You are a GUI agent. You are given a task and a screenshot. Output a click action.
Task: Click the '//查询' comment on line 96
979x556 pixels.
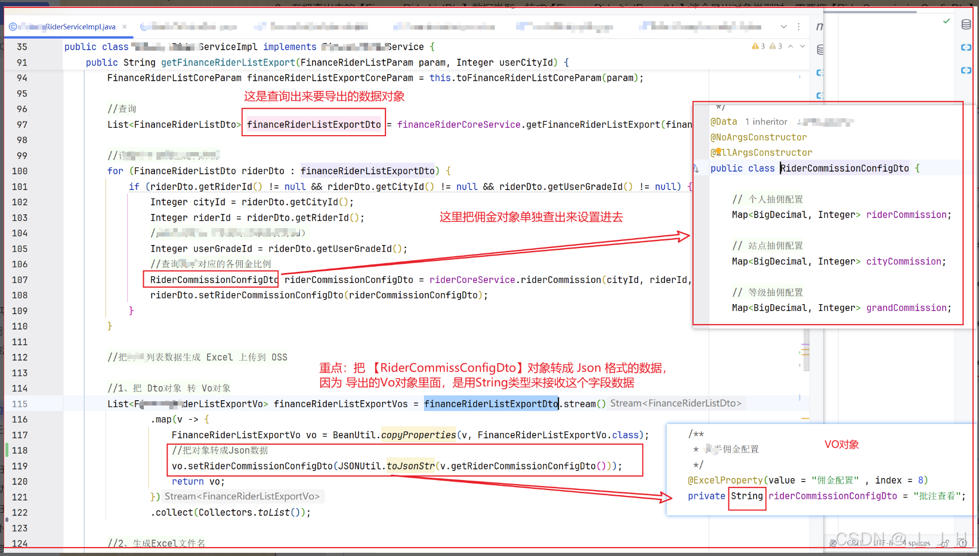point(122,109)
